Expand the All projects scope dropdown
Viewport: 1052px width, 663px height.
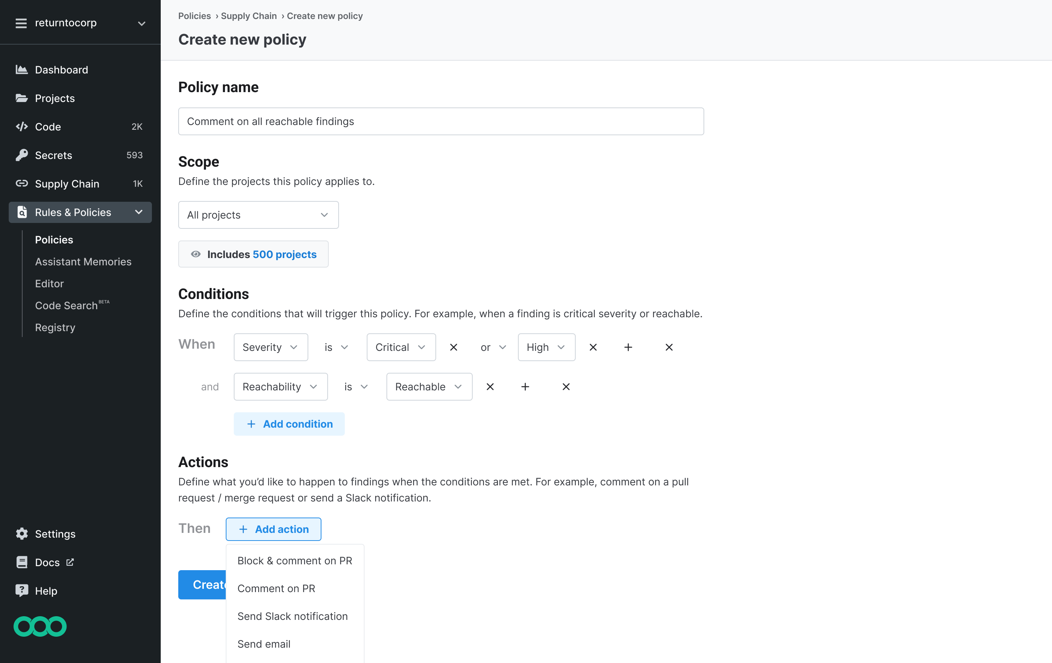coord(258,215)
